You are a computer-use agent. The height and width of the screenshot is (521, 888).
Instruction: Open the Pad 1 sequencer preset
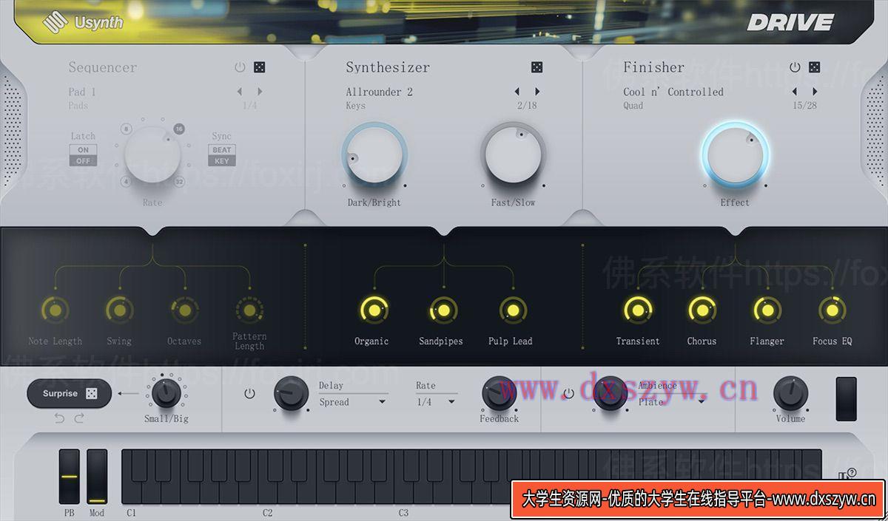82,92
